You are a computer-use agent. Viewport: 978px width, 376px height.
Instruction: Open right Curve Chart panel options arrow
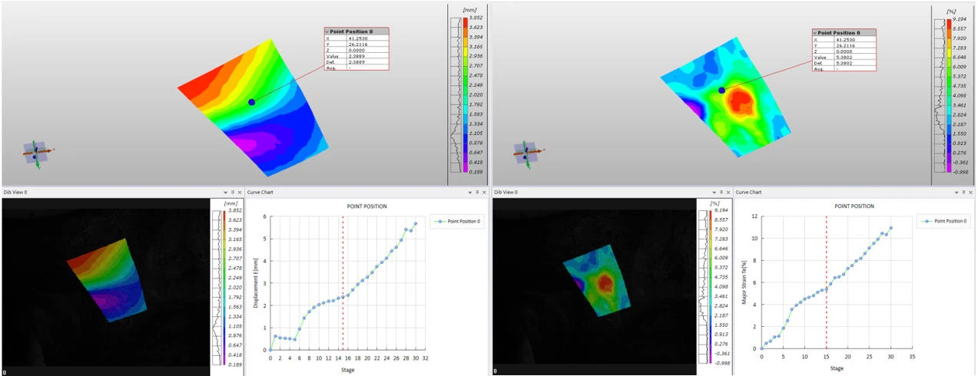point(956,192)
